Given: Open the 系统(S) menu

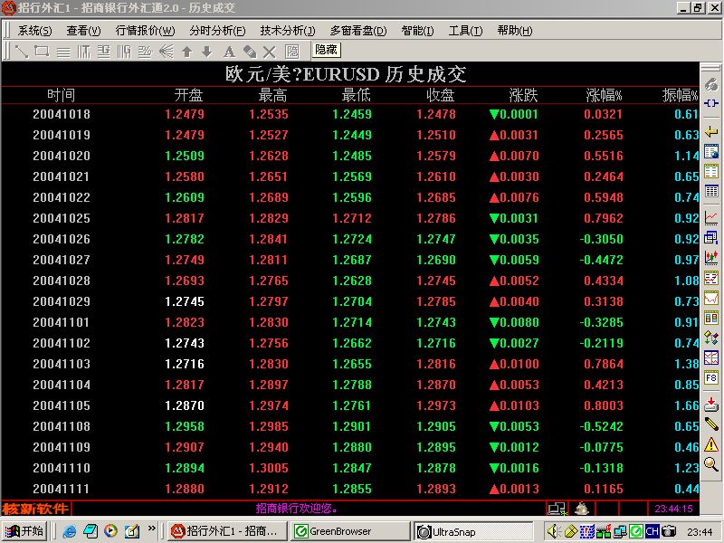Looking at the screenshot, I should 34,31.
